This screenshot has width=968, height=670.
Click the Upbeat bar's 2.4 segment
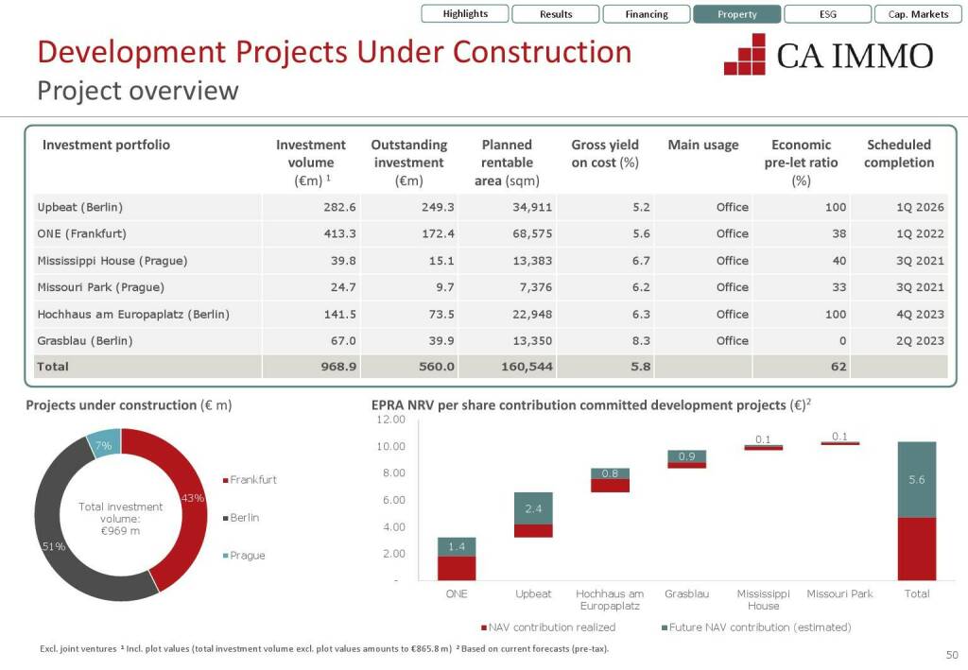point(533,508)
